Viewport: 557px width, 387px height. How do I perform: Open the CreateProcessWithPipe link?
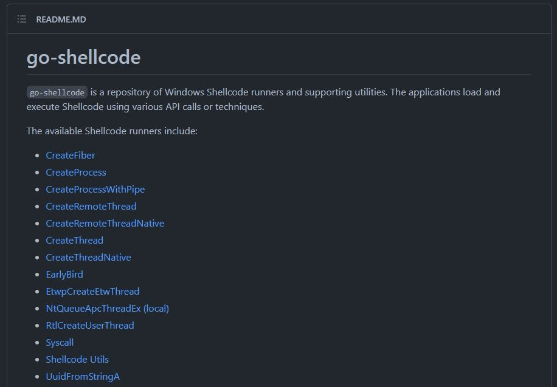point(95,190)
